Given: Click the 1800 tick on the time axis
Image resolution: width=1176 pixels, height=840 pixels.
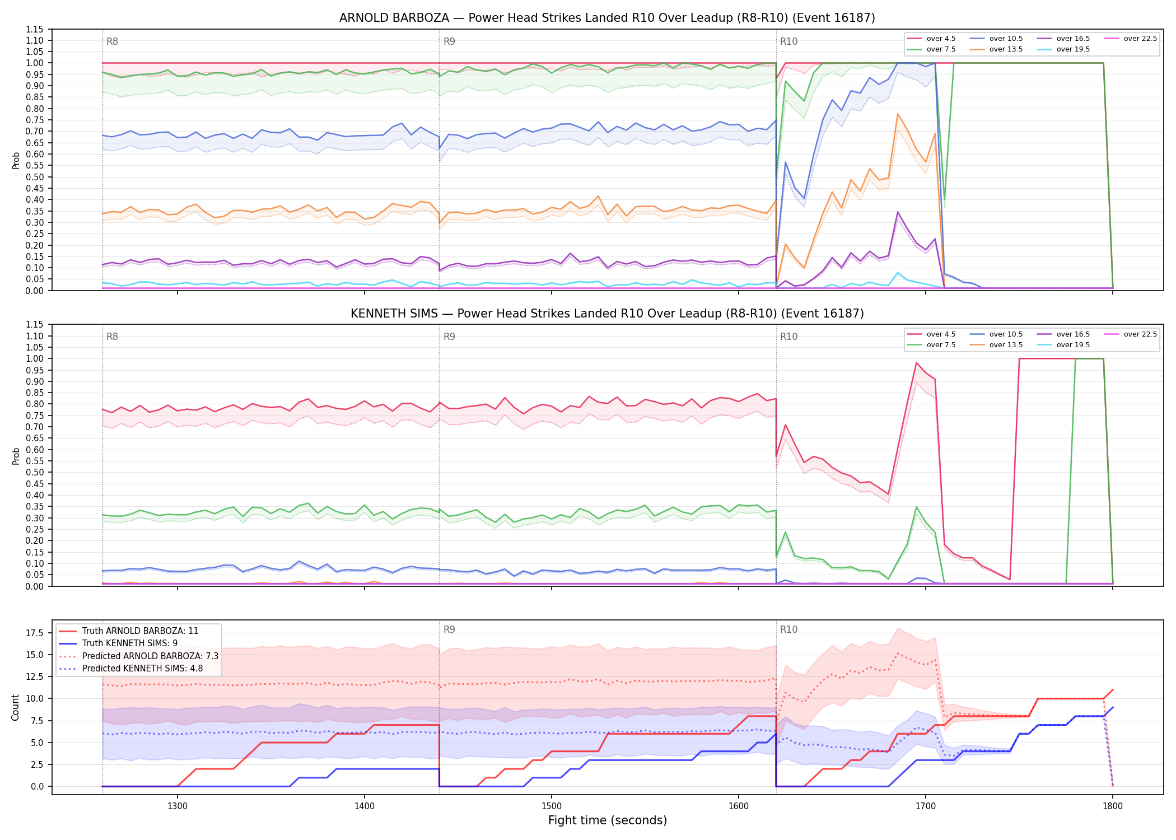Looking at the screenshot, I should (x=1113, y=806).
